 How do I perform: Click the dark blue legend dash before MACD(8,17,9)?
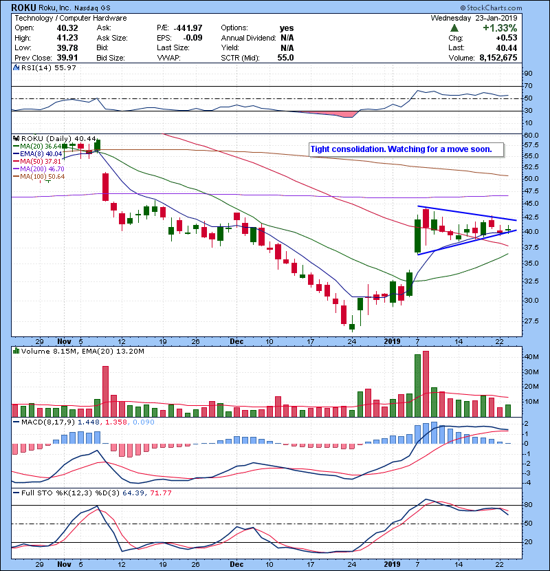16,422
